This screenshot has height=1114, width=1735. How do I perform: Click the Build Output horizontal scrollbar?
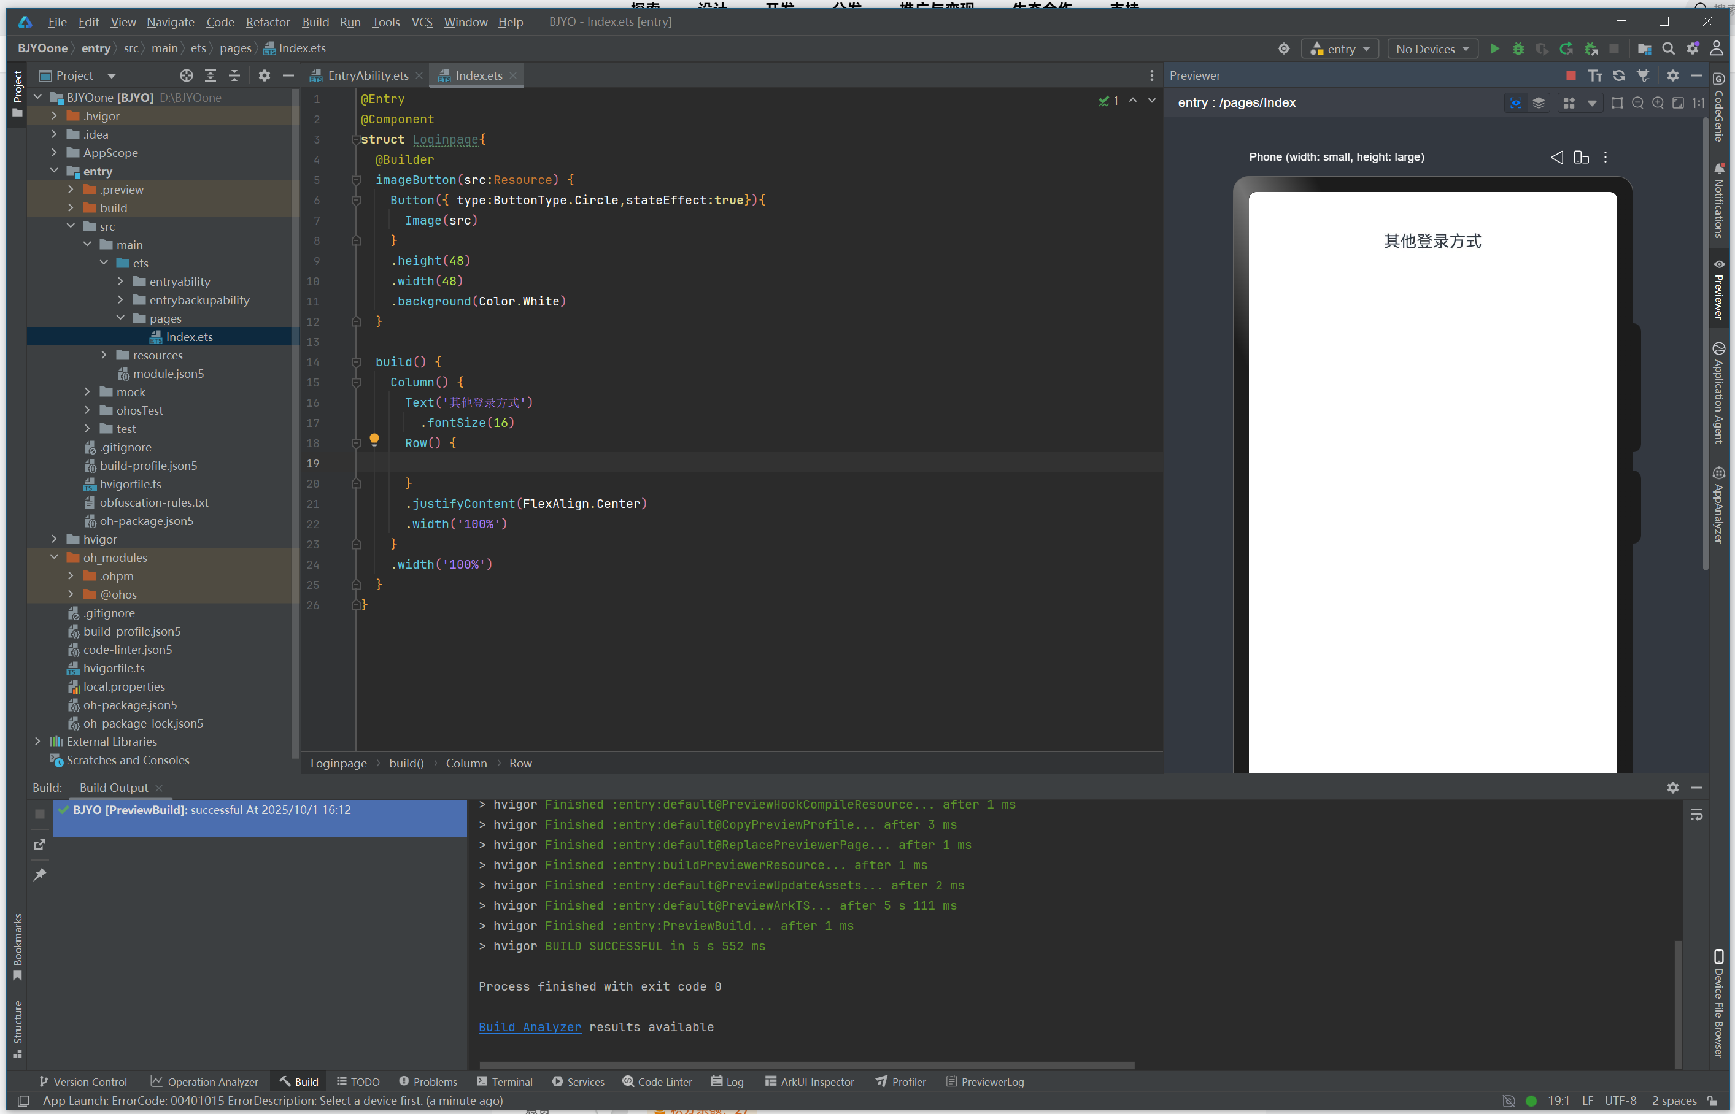point(806,1065)
